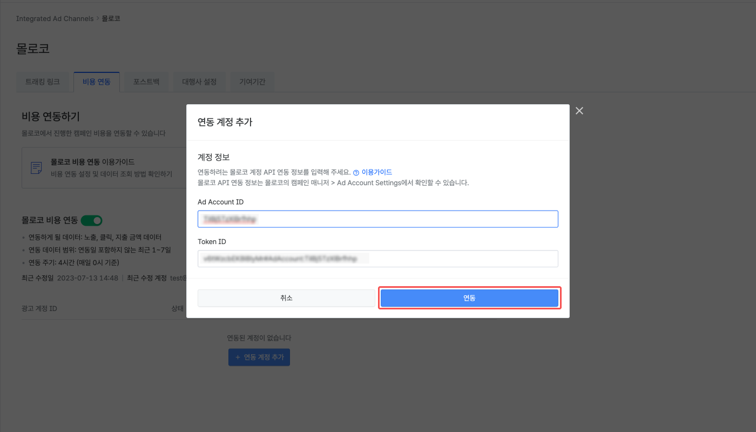Open the 포스트백 tab

click(x=146, y=82)
